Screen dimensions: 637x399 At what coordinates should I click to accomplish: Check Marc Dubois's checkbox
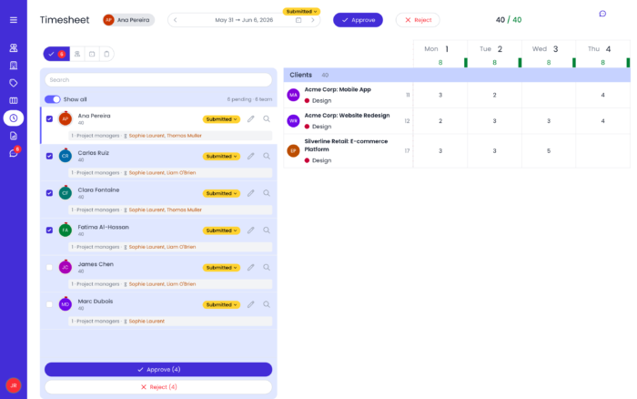tap(49, 304)
